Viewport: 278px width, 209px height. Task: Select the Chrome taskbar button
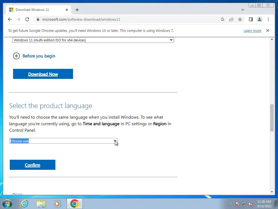click(x=75, y=204)
